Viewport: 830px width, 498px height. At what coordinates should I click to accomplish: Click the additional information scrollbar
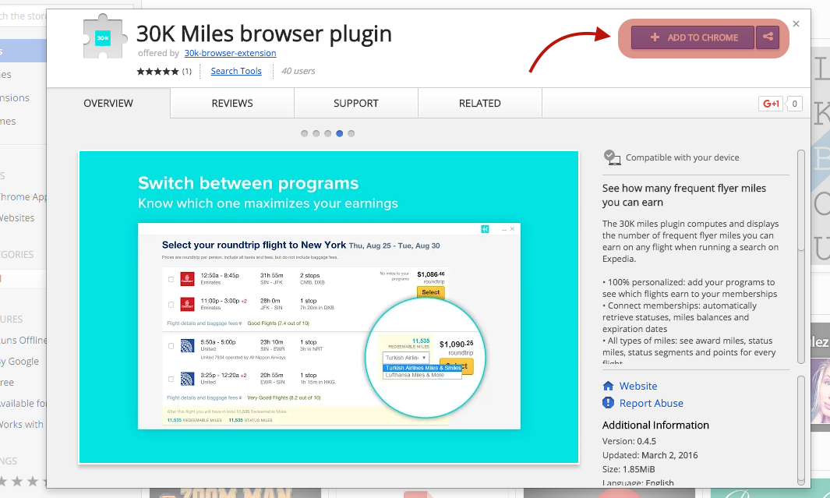(801, 429)
